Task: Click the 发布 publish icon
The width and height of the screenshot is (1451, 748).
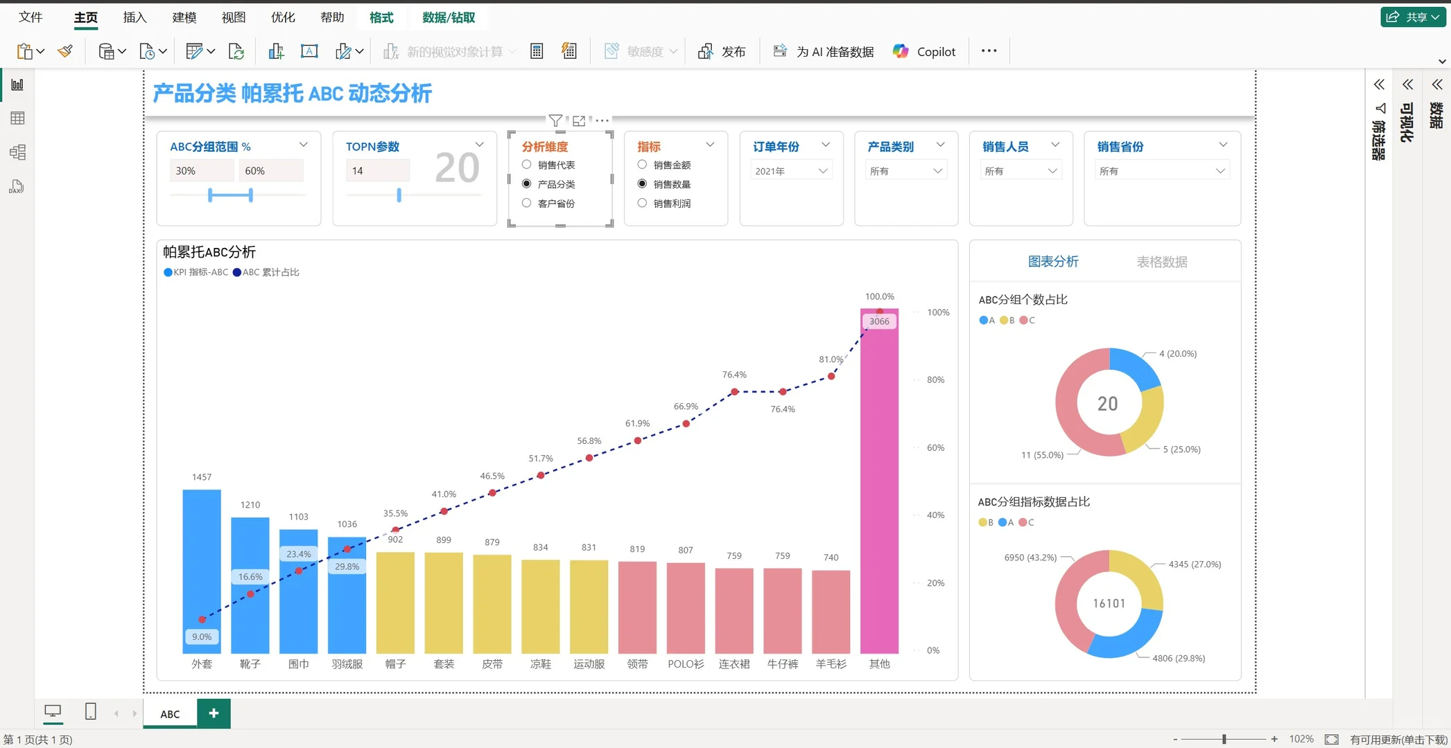Action: tap(706, 51)
